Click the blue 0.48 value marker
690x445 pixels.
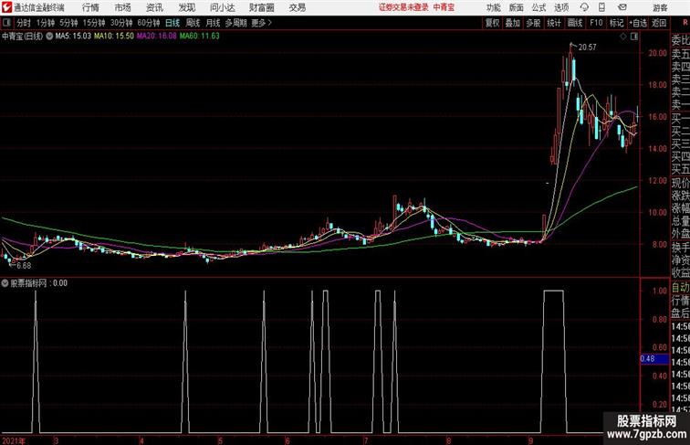(x=654, y=358)
